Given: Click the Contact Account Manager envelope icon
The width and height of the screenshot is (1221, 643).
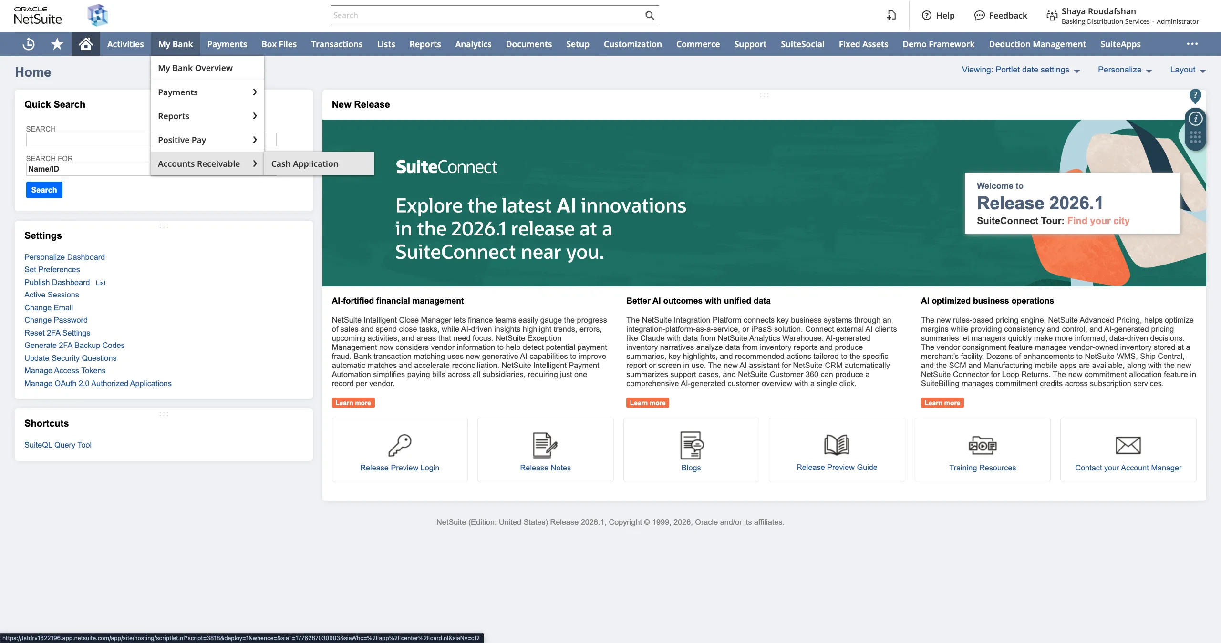Looking at the screenshot, I should click(1128, 445).
